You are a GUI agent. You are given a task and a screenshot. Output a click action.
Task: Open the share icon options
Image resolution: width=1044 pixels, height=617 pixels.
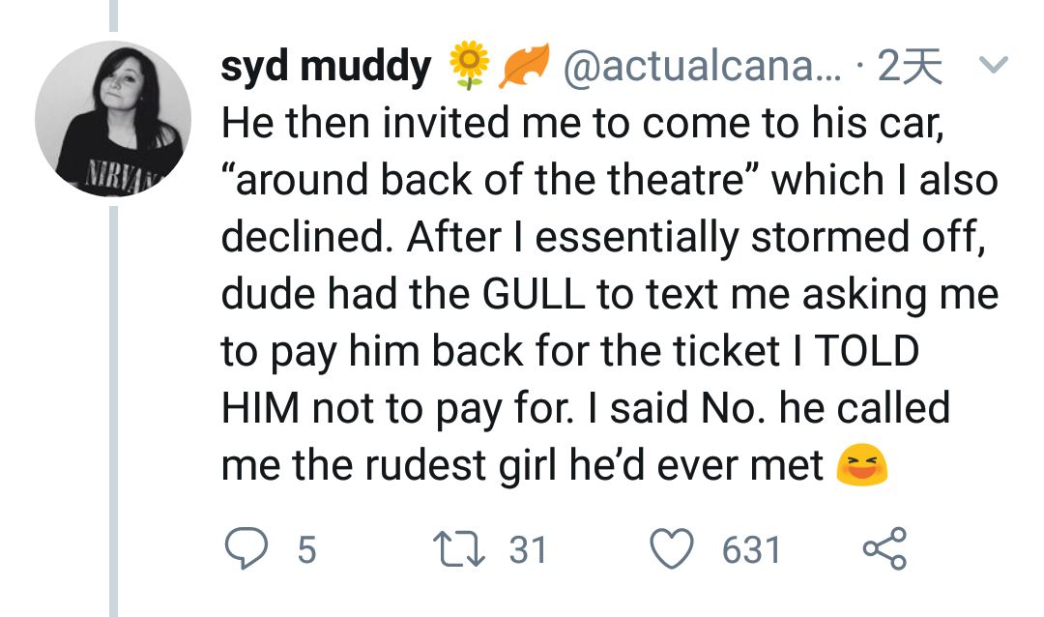(884, 549)
